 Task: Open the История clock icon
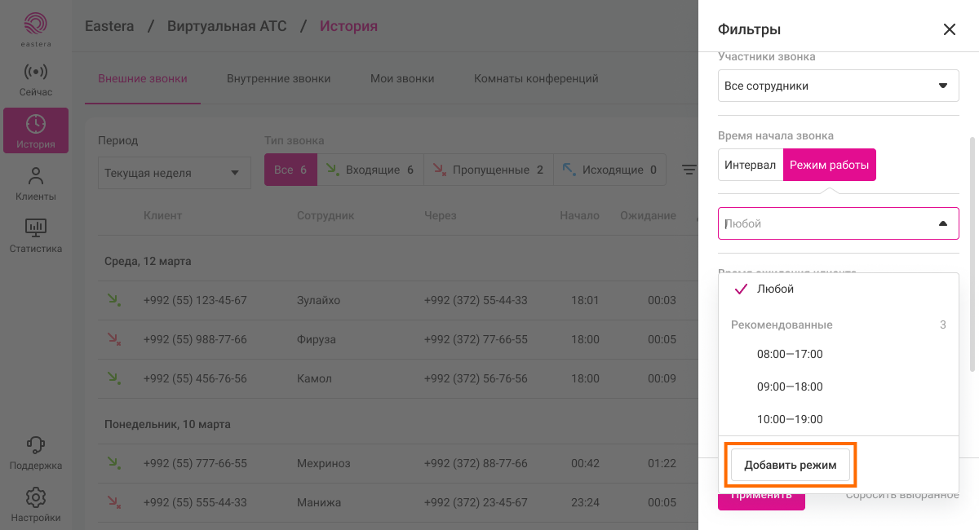pyautogui.click(x=36, y=125)
